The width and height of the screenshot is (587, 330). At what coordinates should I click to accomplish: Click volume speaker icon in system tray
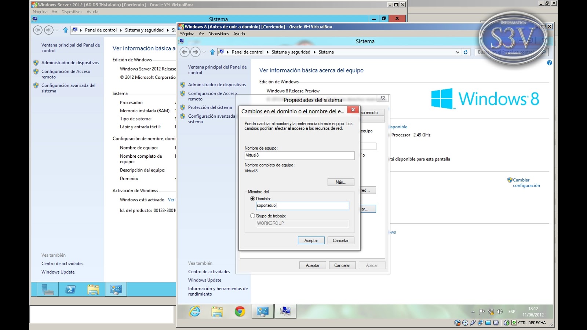tap(500, 312)
